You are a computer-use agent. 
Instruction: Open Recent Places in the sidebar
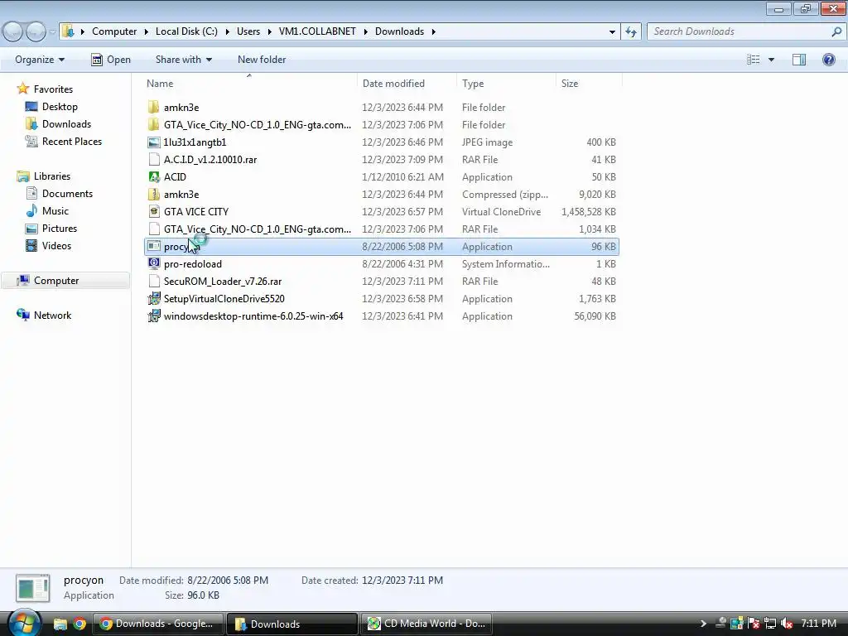point(64,141)
